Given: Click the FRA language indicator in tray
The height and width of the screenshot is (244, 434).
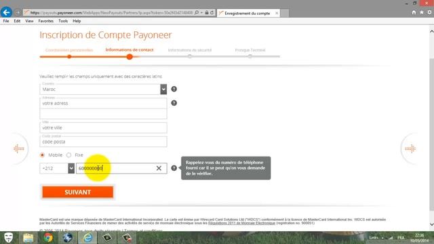Looking at the screenshot, I should point(401,238).
